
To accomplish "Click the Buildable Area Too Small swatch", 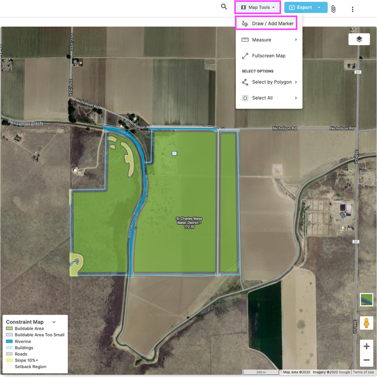I will click(9, 335).
